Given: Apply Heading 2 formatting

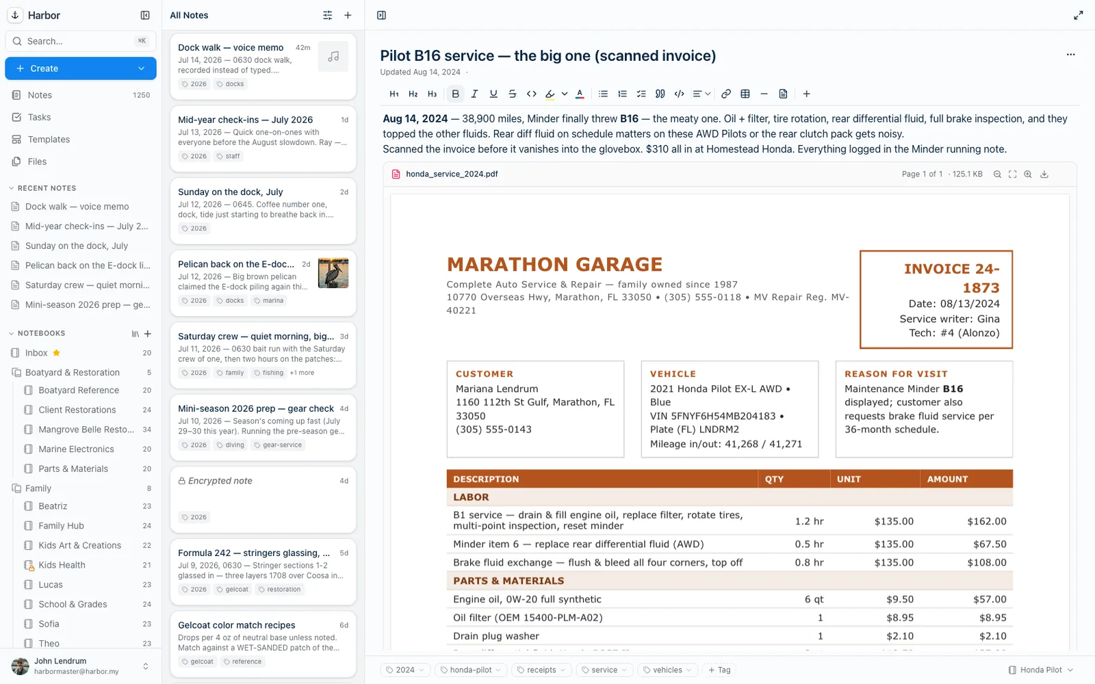Looking at the screenshot, I should (x=413, y=94).
